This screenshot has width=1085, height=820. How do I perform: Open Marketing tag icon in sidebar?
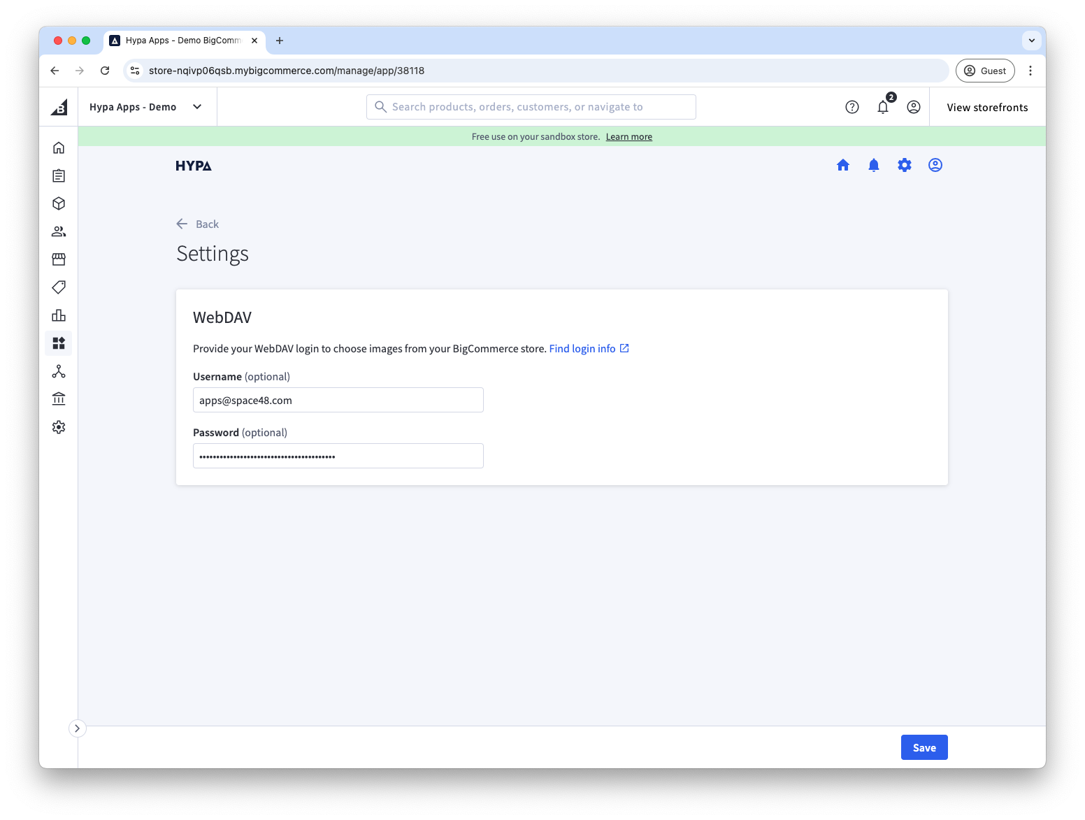click(59, 287)
